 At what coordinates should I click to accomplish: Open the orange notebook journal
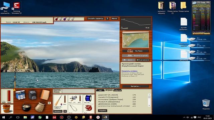click(45, 94)
